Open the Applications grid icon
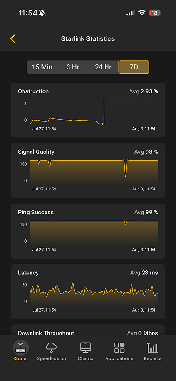The width and height of the screenshot is (176, 381). pos(119,348)
